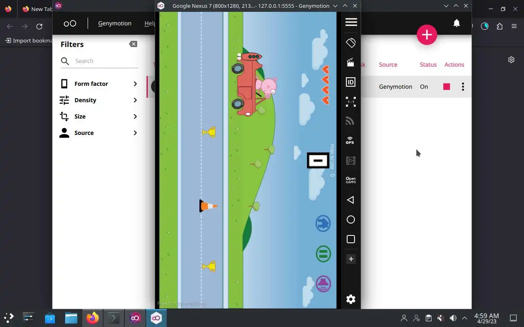
Task: Open the GPS widget
Action: (351, 140)
